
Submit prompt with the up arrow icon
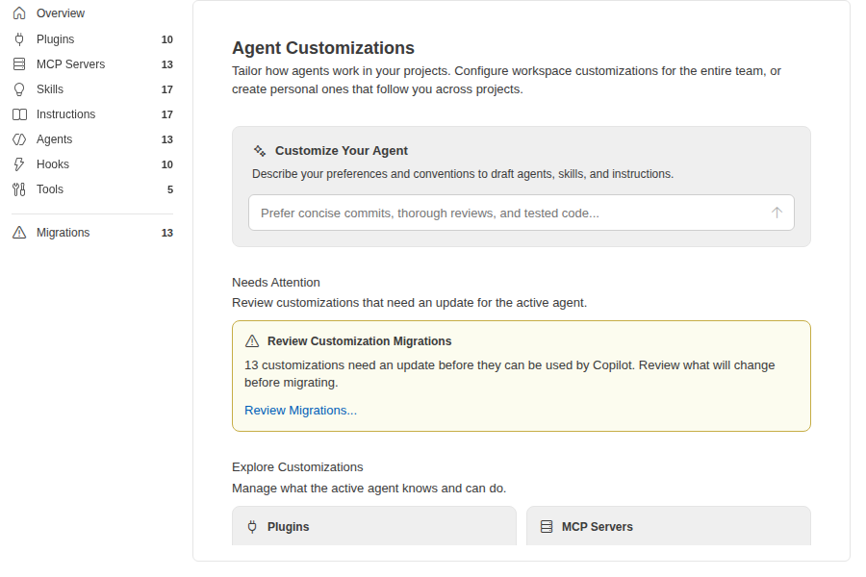tap(777, 213)
